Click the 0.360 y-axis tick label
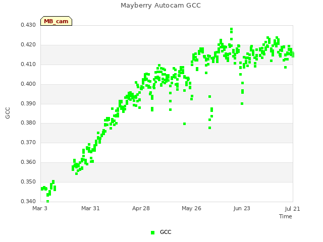Screen dimensions: 323x242 coord(28,162)
